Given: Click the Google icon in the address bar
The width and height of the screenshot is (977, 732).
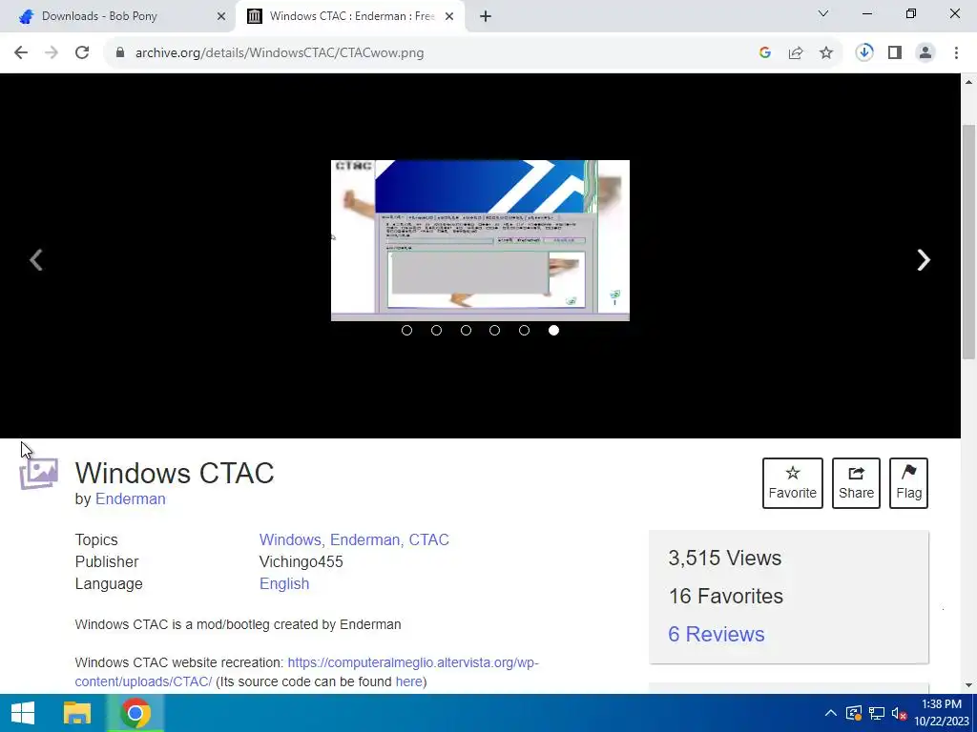Looking at the screenshot, I should click(x=765, y=53).
